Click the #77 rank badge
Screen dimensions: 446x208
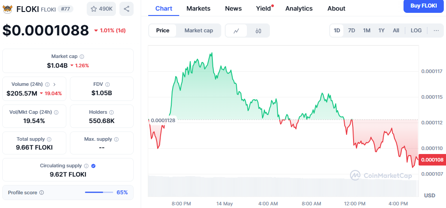[65, 9]
